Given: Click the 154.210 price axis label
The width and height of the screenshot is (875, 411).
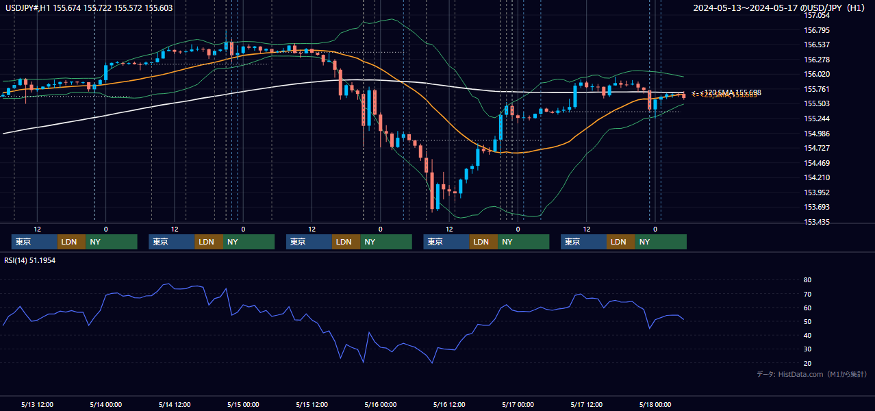Looking at the screenshot, I should click(817, 177).
